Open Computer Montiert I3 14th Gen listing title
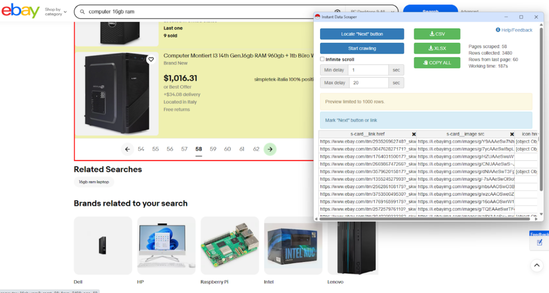This screenshot has width=549, height=293. point(238,56)
